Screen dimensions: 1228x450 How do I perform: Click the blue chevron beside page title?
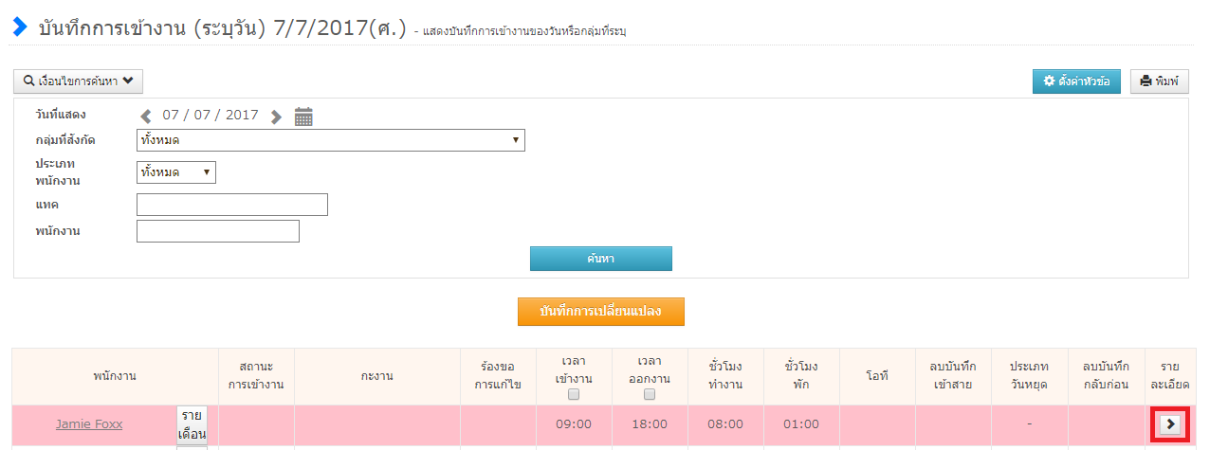point(20,27)
